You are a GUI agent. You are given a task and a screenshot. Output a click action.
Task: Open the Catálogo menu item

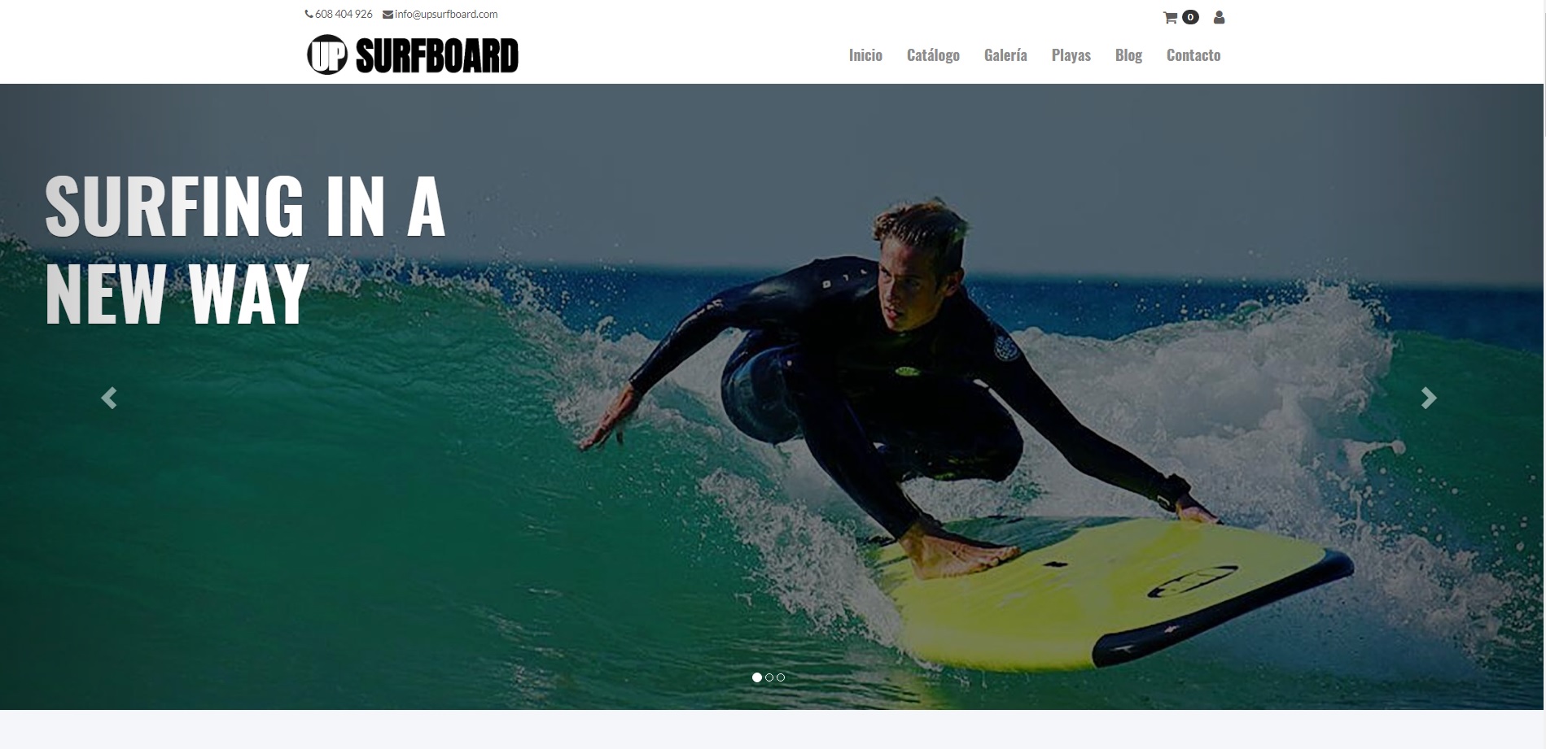pos(933,55)
